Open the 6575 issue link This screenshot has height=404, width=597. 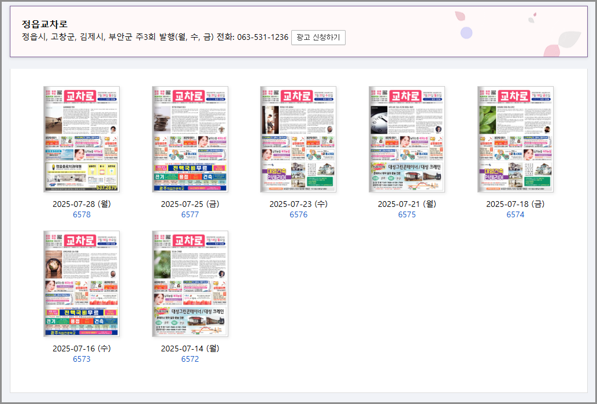407,214
